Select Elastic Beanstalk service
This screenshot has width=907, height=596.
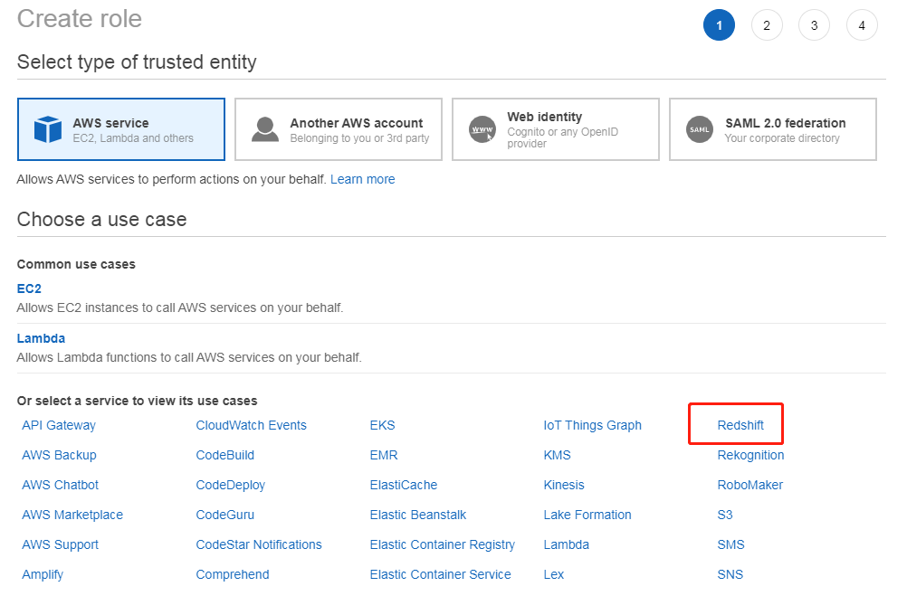(418, 516)
